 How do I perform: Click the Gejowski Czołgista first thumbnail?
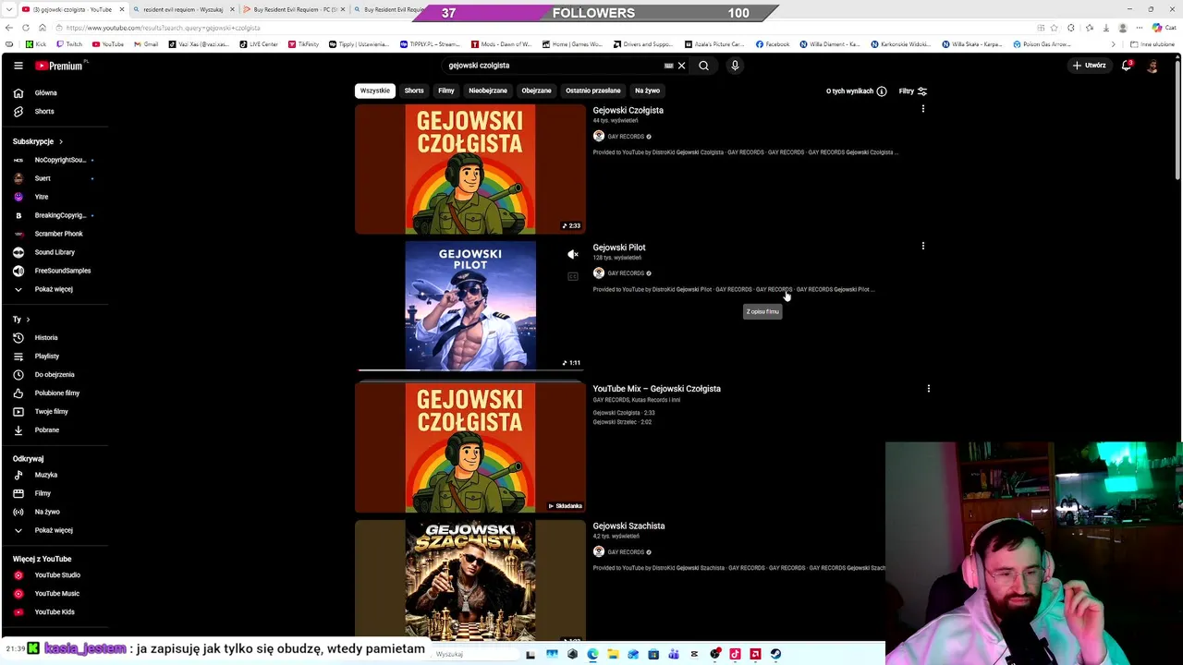point(470,169)
